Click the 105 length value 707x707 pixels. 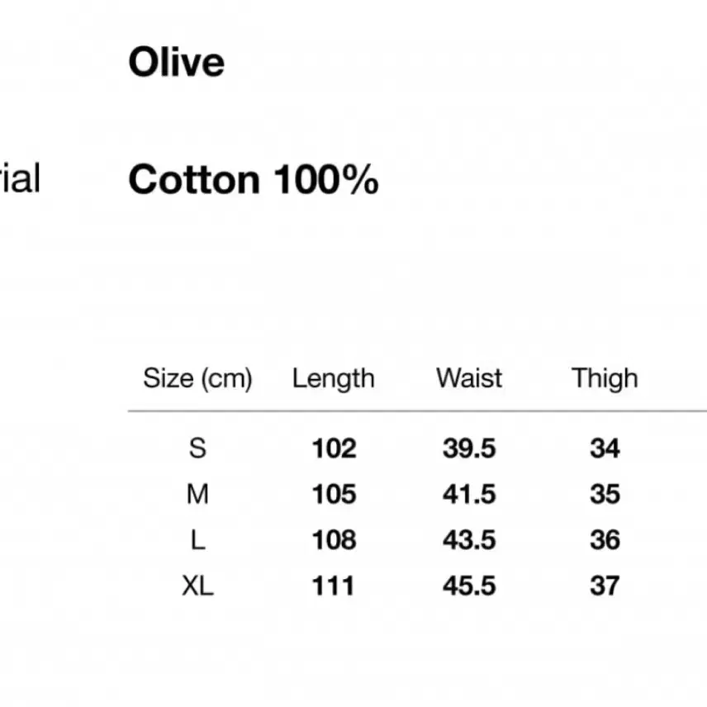pyautogui.click(x=335, y=494)
